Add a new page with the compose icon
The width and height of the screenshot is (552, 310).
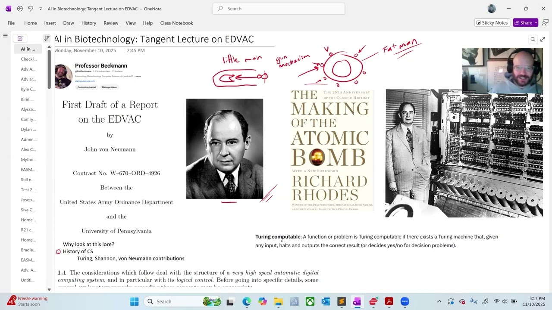[20, 38]
